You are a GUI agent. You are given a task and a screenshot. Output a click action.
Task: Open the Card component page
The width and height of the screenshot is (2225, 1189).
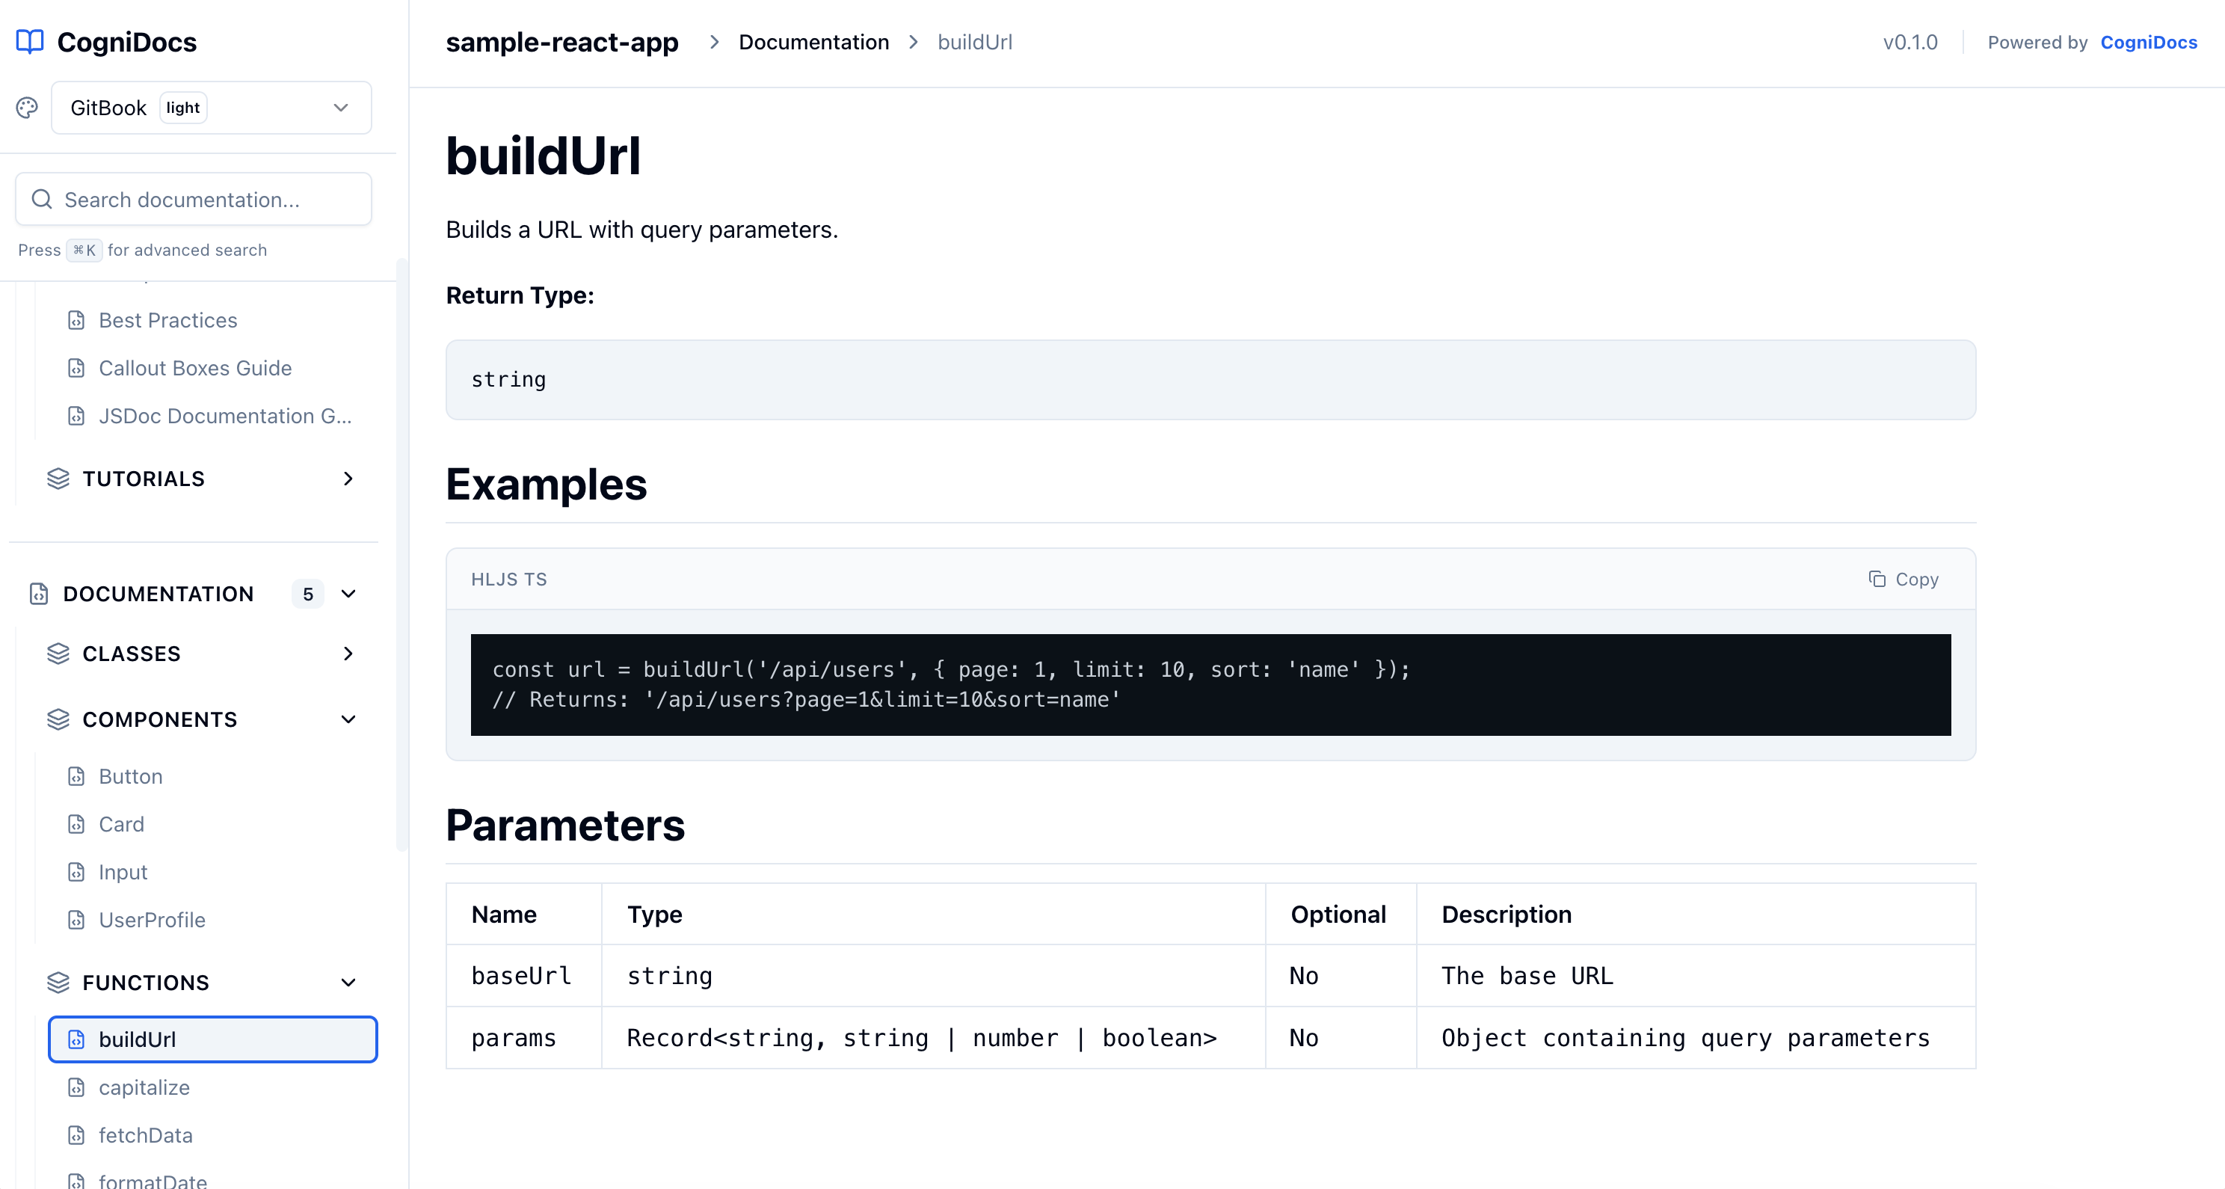click(x=122, y=823)
